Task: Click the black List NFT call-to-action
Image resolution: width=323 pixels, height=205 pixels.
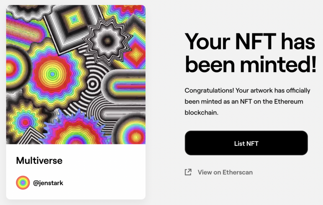Action: (x=246, y=143)
